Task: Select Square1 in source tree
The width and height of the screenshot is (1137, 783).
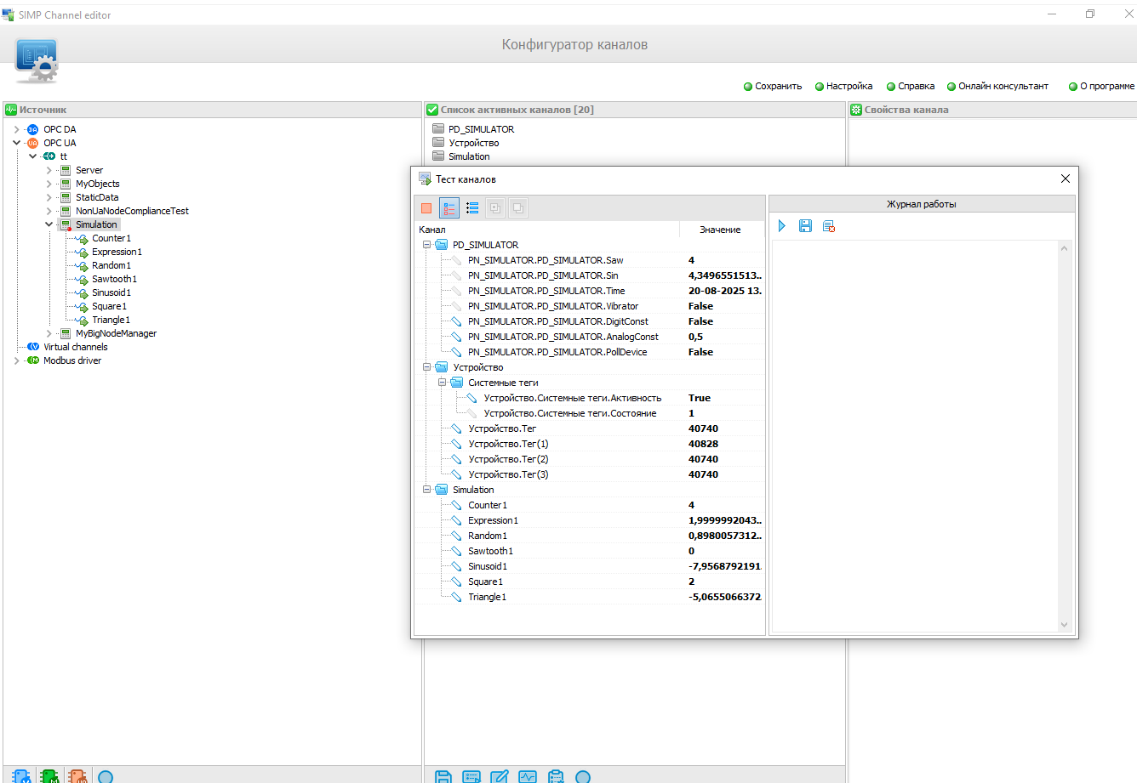Action: 109,306
